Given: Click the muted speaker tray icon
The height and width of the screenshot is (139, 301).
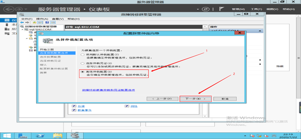Looking at the screenshot, I should point(266,136).
